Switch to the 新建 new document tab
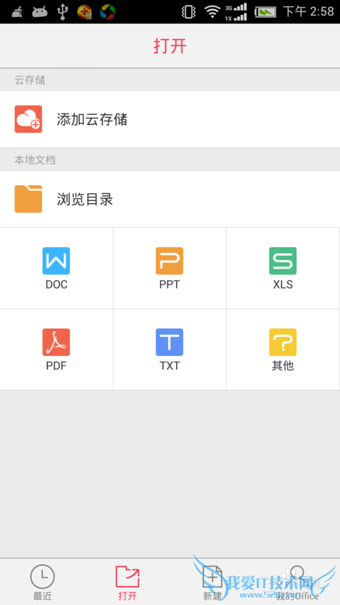 click(x=212, y=582)
